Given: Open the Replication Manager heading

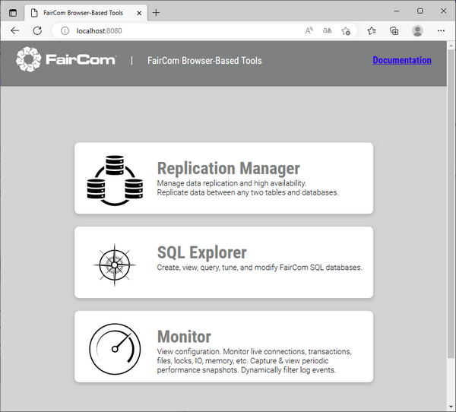Looking at the screenshot, I should point(228,169).
